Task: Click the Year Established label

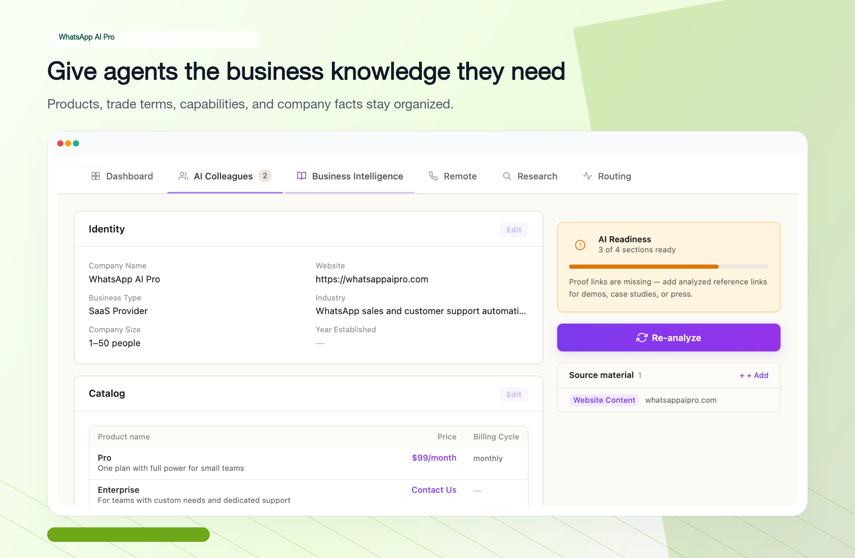Action: (346, 329)
